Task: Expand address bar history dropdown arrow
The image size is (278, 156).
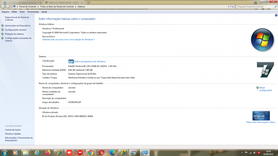Action: point(228,7)
